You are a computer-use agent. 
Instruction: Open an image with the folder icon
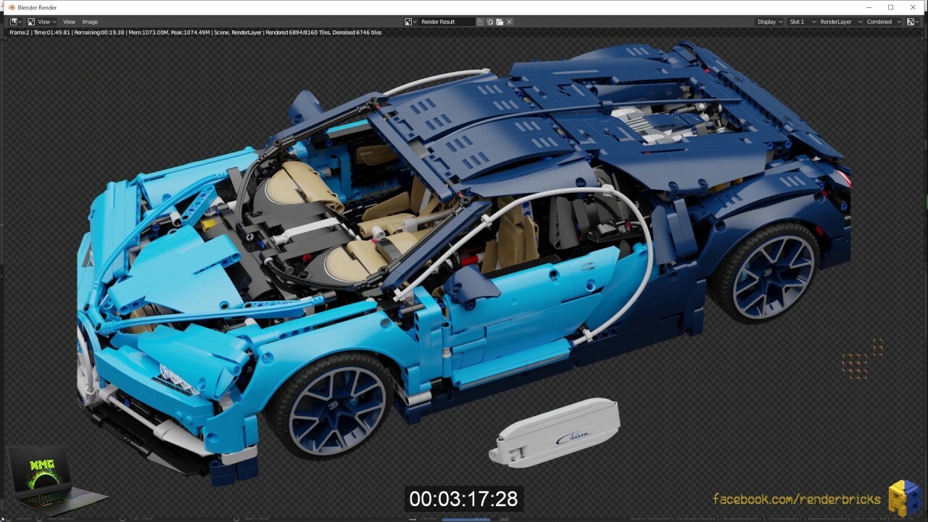click(498, 21)
